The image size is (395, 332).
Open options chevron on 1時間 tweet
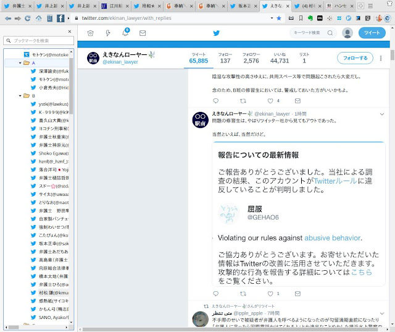click(x=382, y=114)
